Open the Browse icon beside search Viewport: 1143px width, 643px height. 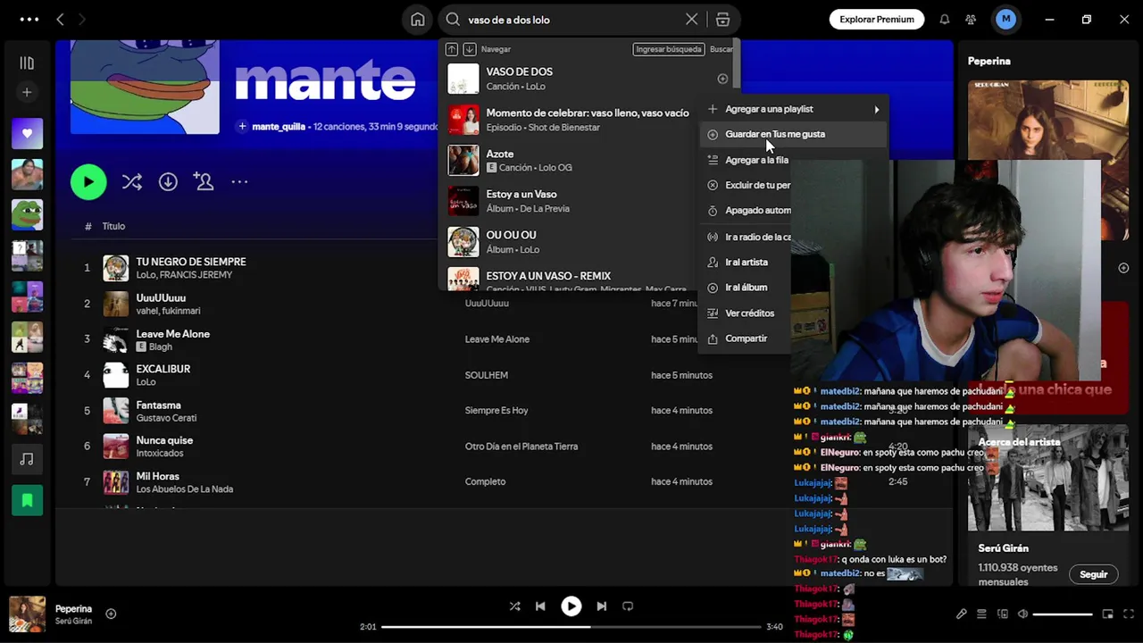click(722, 20)
